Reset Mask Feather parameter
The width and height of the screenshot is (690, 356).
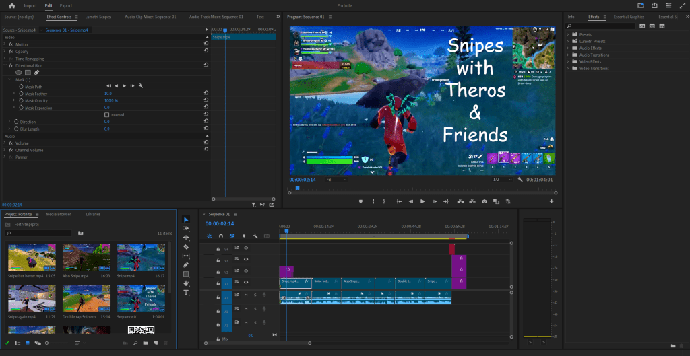(206, 93)
